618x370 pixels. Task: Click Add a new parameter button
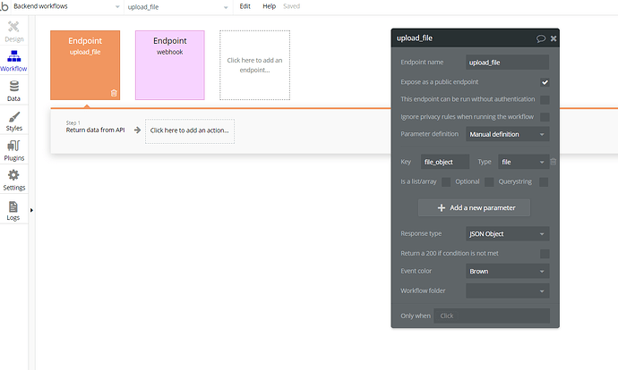tap(474, 207)
